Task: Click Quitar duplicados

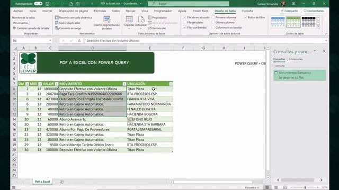Action: 68,23
